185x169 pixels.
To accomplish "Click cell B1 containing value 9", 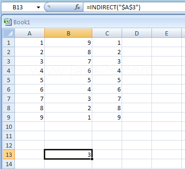I will (69, 42).
